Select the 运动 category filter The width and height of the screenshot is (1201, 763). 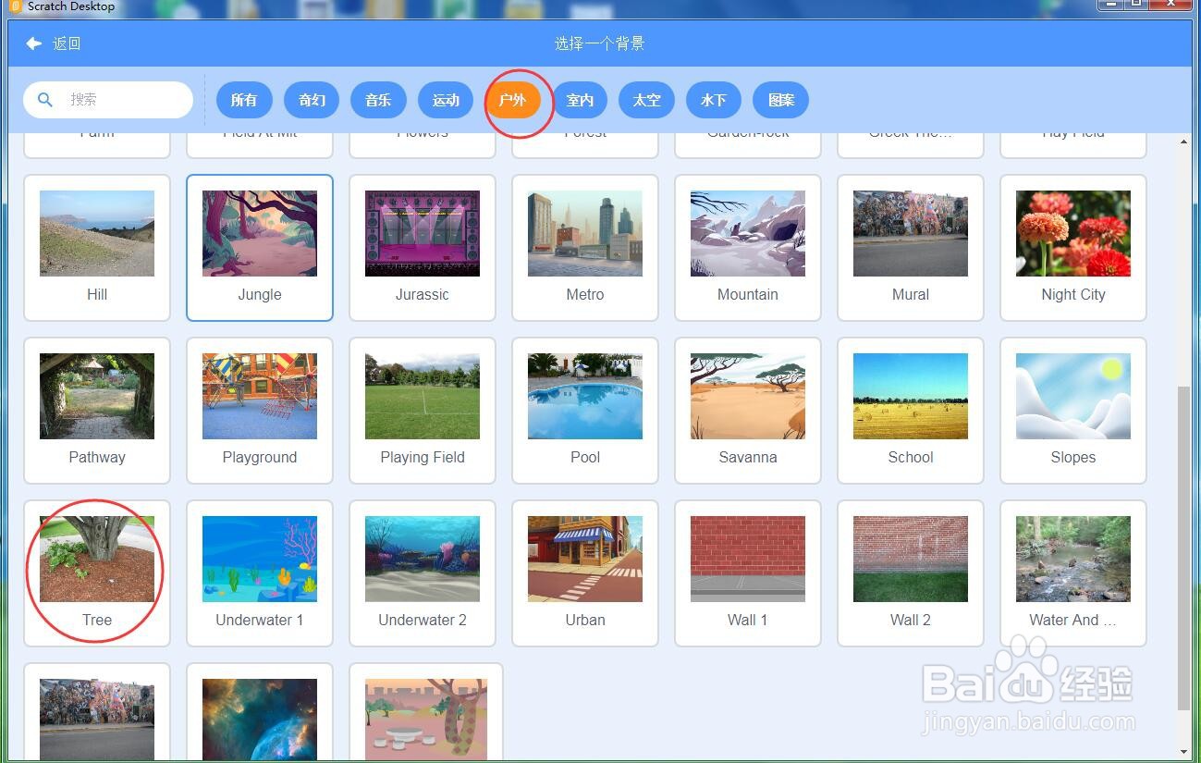click(x=446, y=100)
